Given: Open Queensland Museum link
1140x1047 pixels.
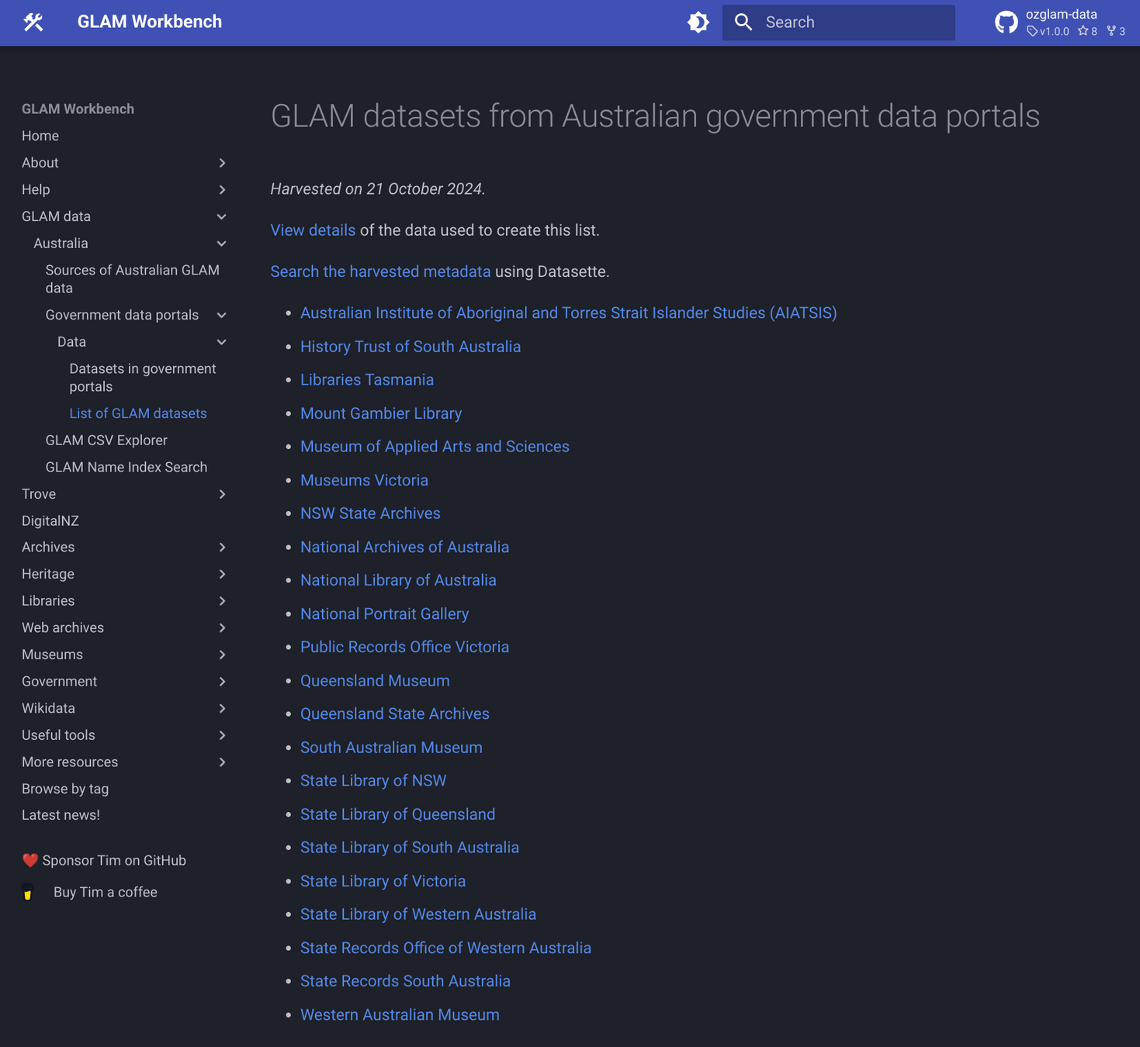Looking at the screenshot, I should coord(375,681).
